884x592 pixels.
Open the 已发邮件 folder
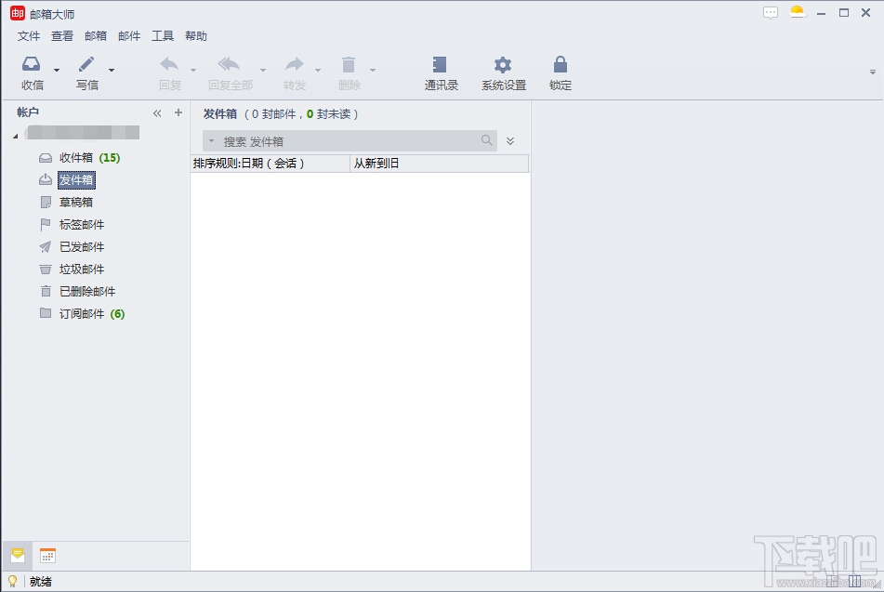coord(82,247)
